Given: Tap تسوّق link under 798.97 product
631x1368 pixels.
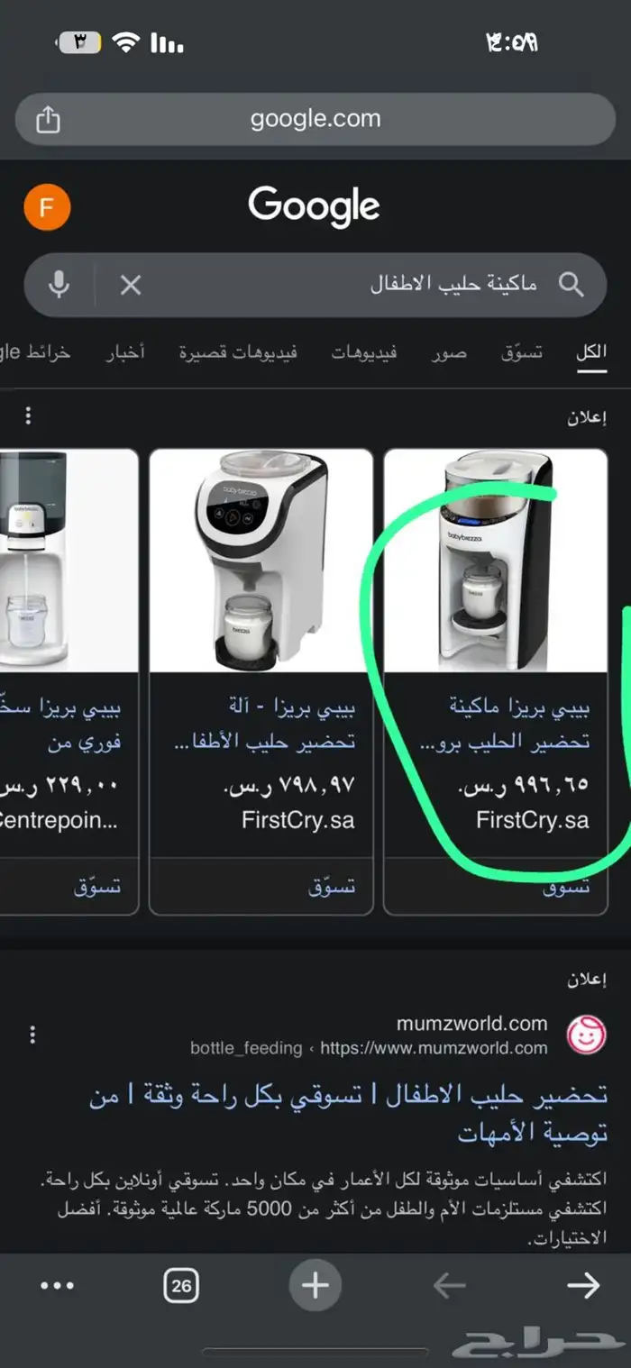Looking at the screenshot, I should [x=332, y=887].
